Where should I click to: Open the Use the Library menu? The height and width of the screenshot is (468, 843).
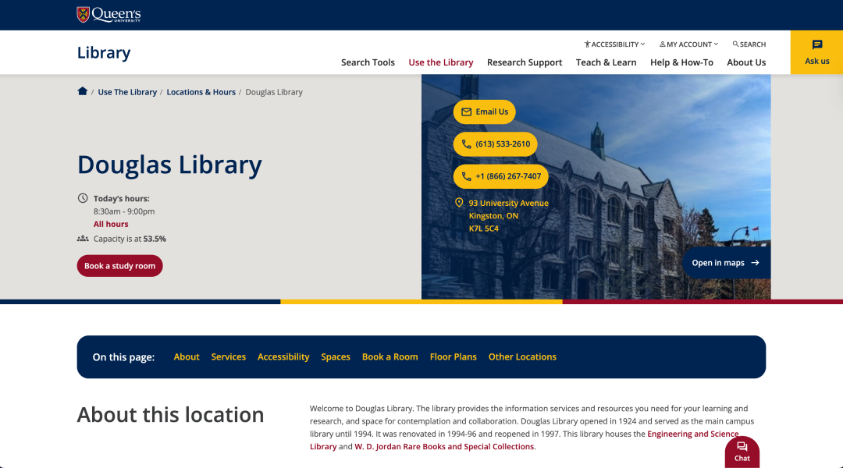tap(440, 62)
